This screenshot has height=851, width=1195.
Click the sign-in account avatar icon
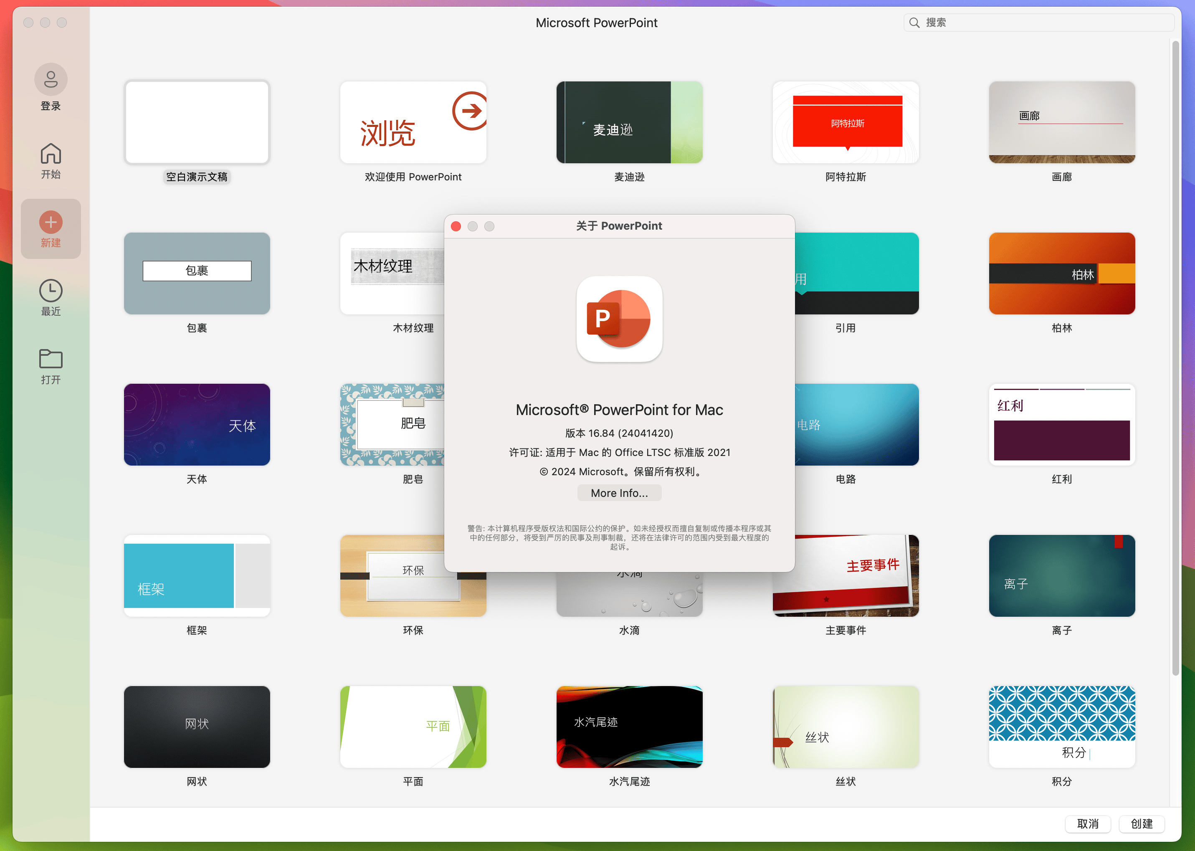pos(51,80)
